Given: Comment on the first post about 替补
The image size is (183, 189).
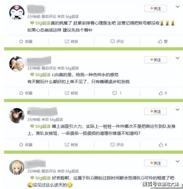Looking at the screenshot, I should point(117,42).
